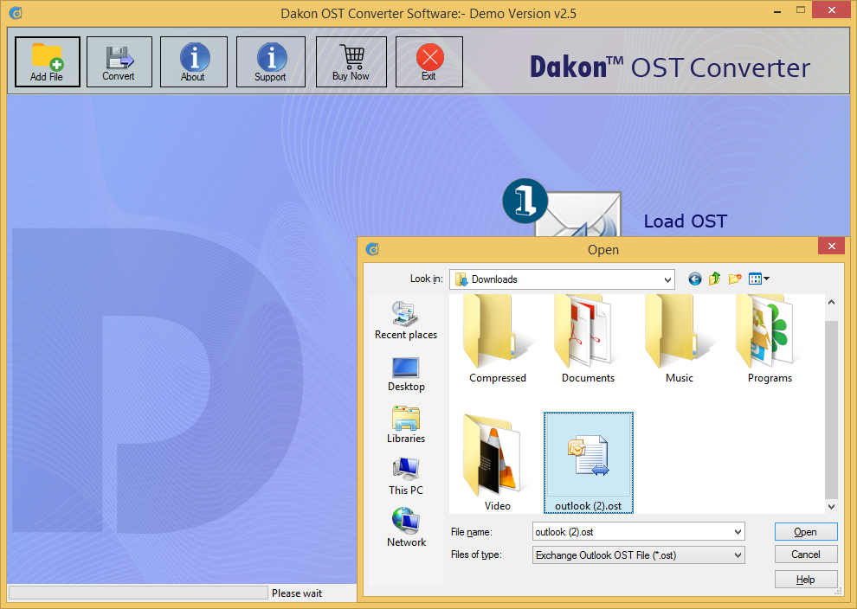This screenshot has height=609, width=857.
Task: Click the file list vertical scrollbar thumb
Action: pyautogui.click(x=831, y=409)
